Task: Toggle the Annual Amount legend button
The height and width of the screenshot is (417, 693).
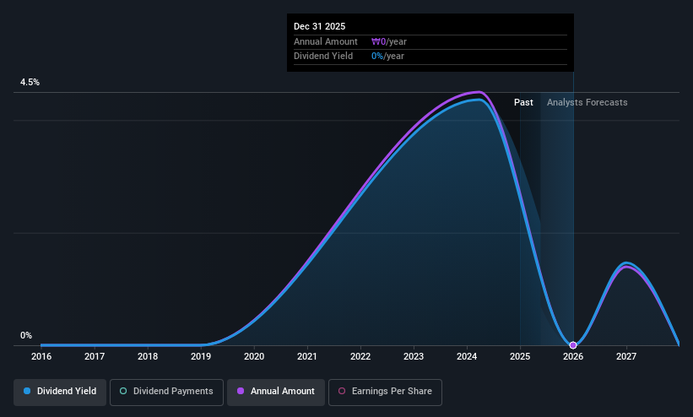Action: point(276,393)
